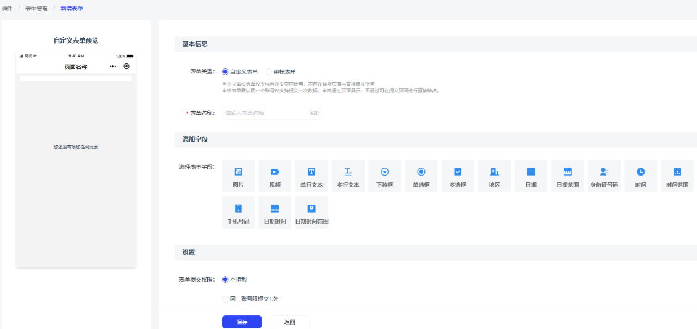697x329 pixels.
Task: Select 不限制 submission permission
Action: [225, 279]
